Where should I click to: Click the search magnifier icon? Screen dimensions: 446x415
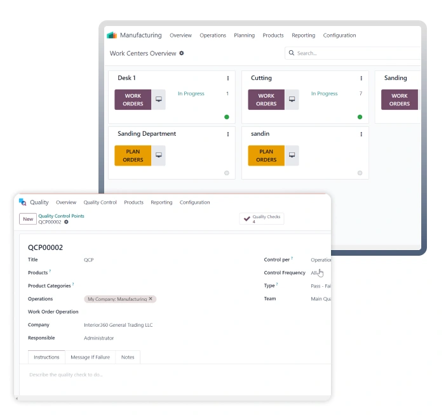pyautogui.click(x=291, y=53)
